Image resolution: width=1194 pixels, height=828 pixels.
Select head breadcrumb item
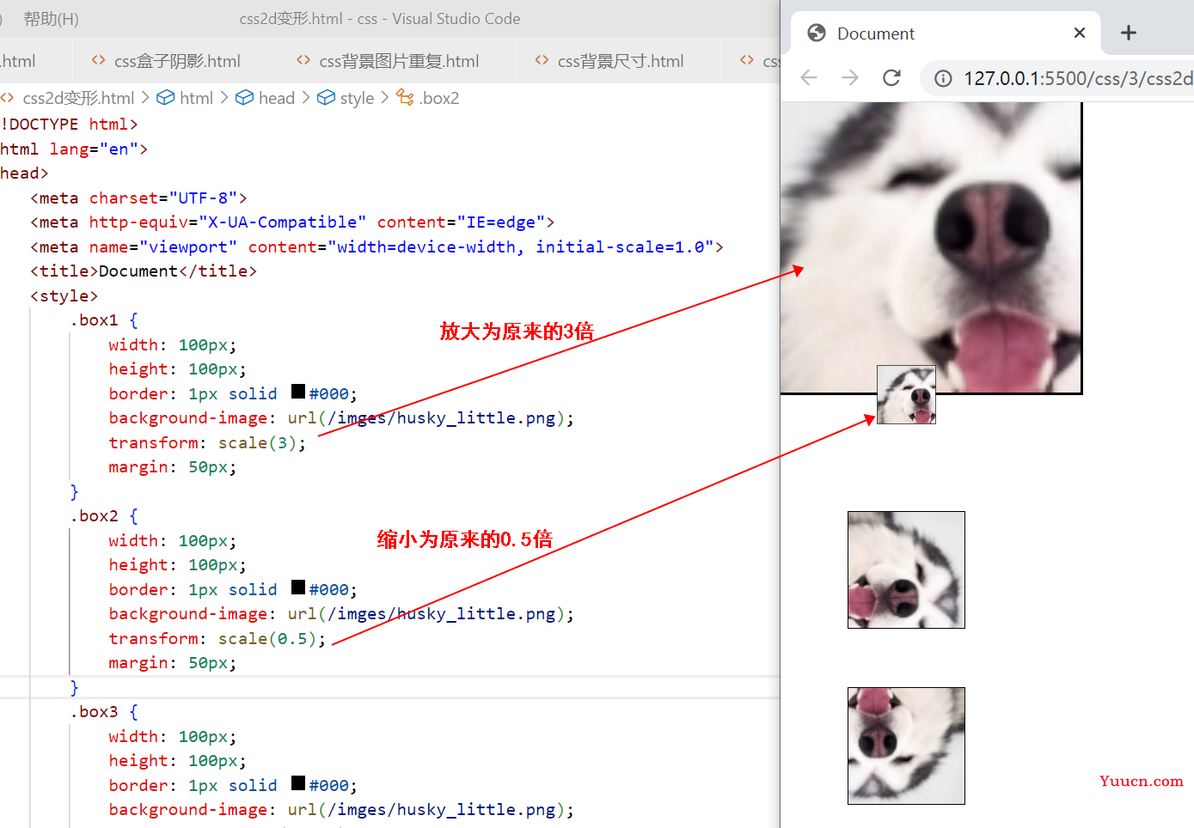click(277, 98)
